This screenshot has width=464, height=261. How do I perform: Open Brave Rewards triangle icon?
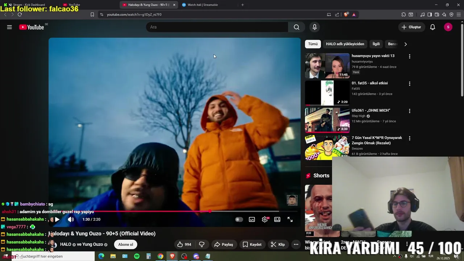tap(354, 14)
